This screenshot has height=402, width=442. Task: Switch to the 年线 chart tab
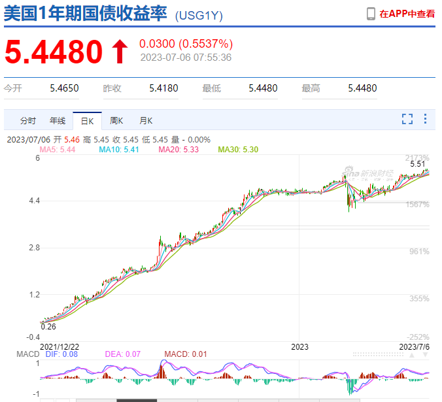(58, 121)
